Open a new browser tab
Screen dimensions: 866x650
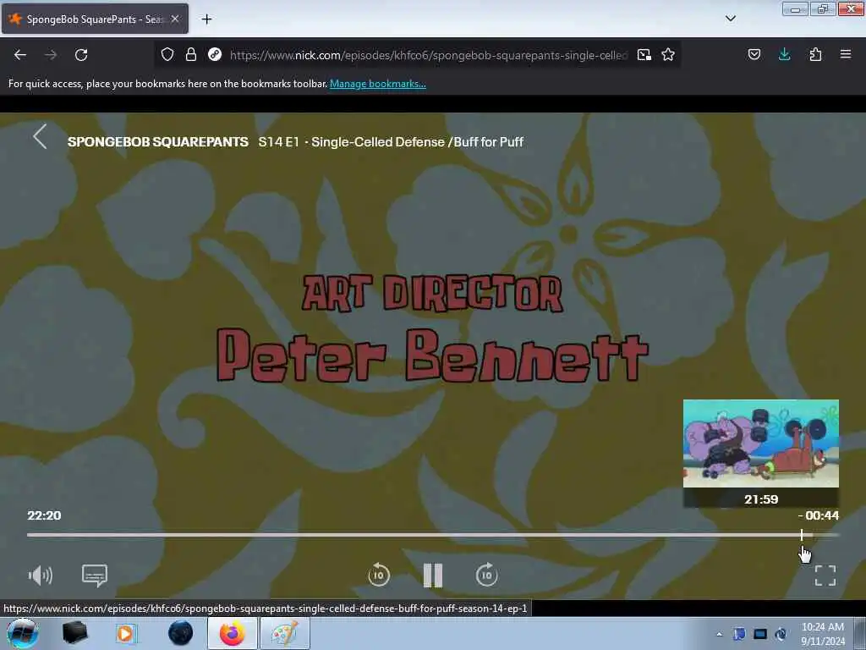206,19
